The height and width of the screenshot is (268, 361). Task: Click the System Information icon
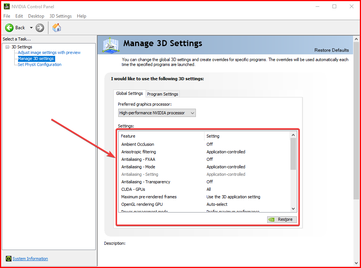point(9,259)
